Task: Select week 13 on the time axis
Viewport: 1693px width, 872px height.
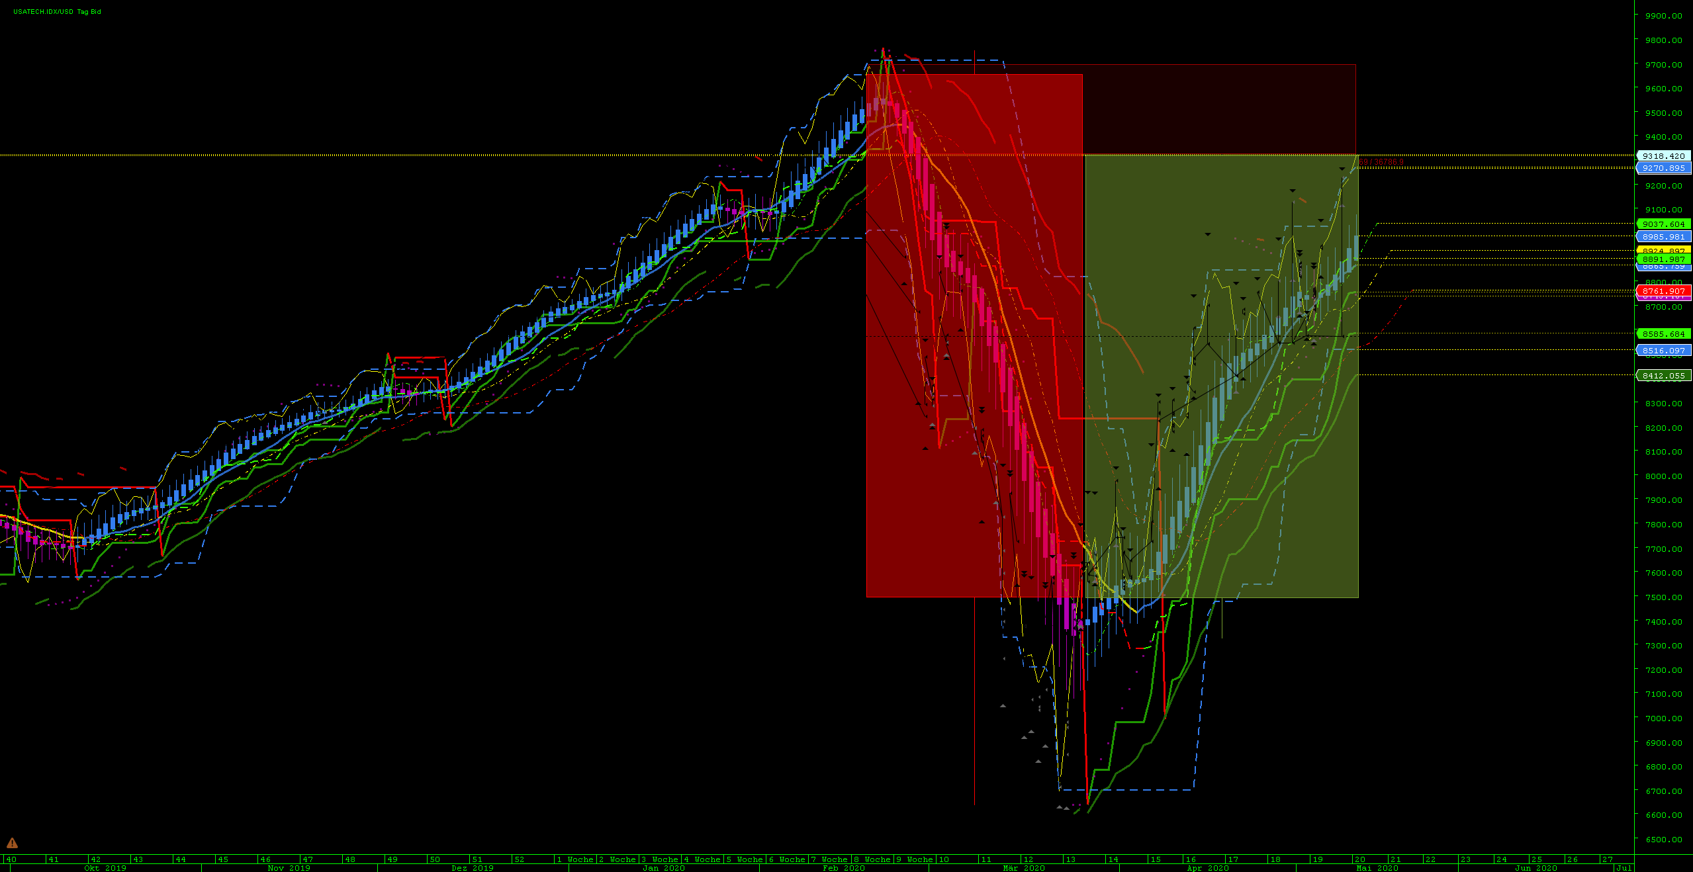Action: coord(1070,859)
